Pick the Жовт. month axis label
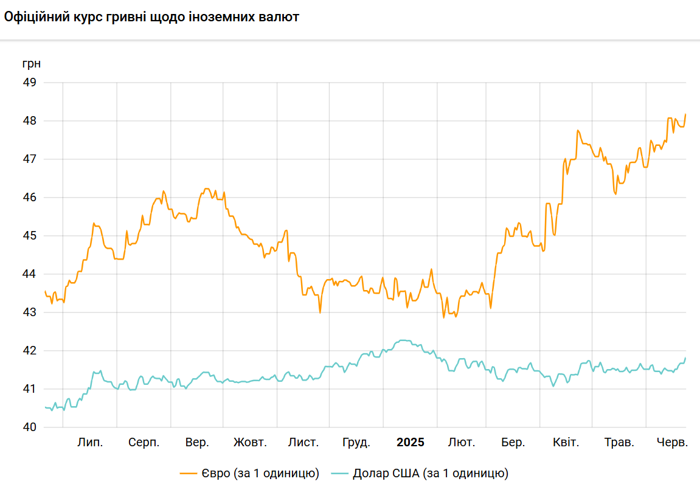700x487 pixels. click(250, 443)
